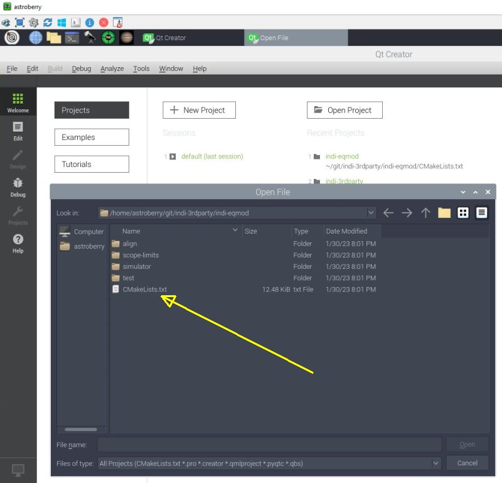Launch the web browser globe icon
The height and width of the screenshot is (483, 502).
pyautogui.click(x=36, y=38)
